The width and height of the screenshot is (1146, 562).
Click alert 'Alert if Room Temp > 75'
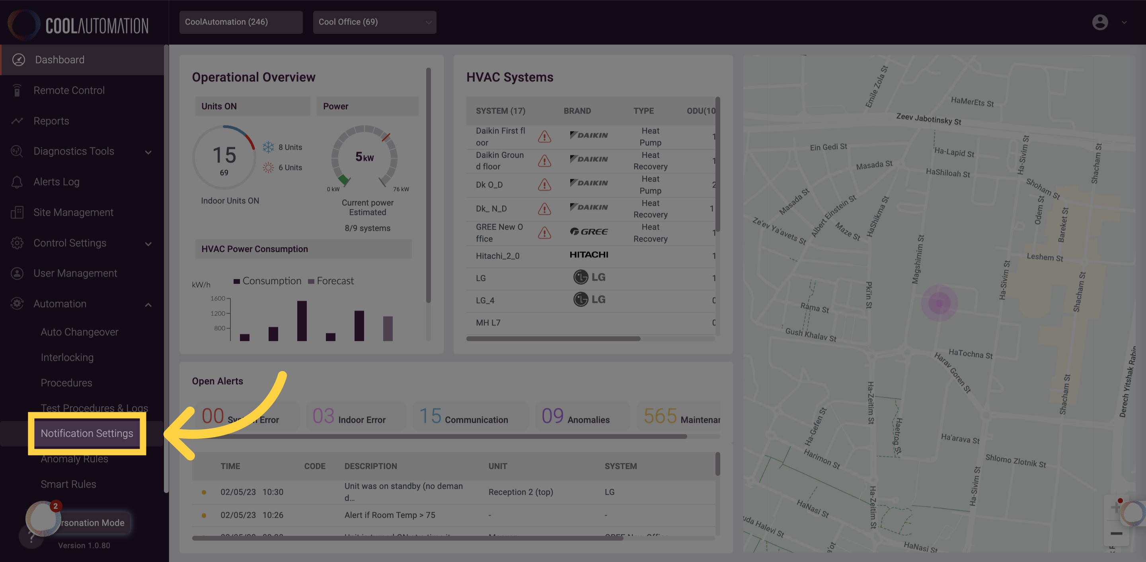point(453,515)
